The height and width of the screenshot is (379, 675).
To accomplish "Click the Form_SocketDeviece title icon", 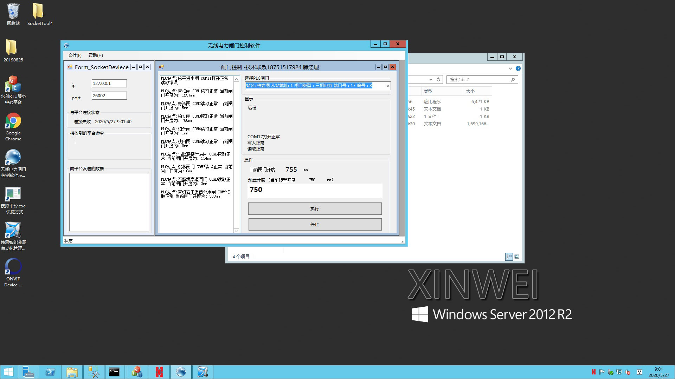I will coord(70,67).
